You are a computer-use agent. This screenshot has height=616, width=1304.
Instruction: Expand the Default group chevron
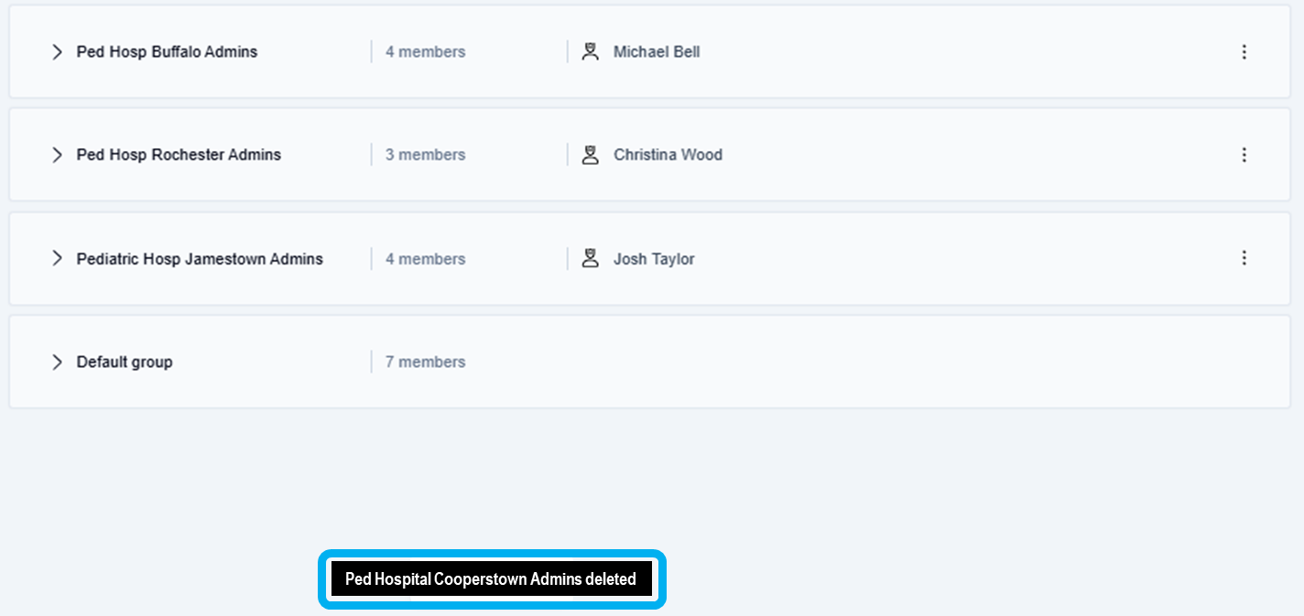[x=57, y=362]
